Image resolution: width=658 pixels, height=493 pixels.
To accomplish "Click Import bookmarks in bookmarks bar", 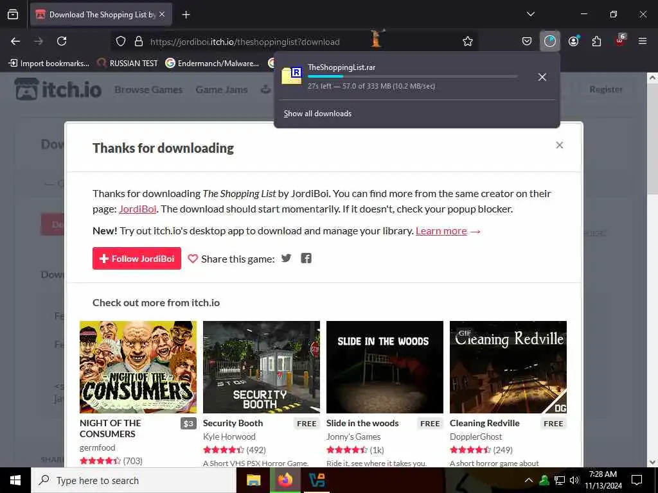I will (x=49, y=64).
